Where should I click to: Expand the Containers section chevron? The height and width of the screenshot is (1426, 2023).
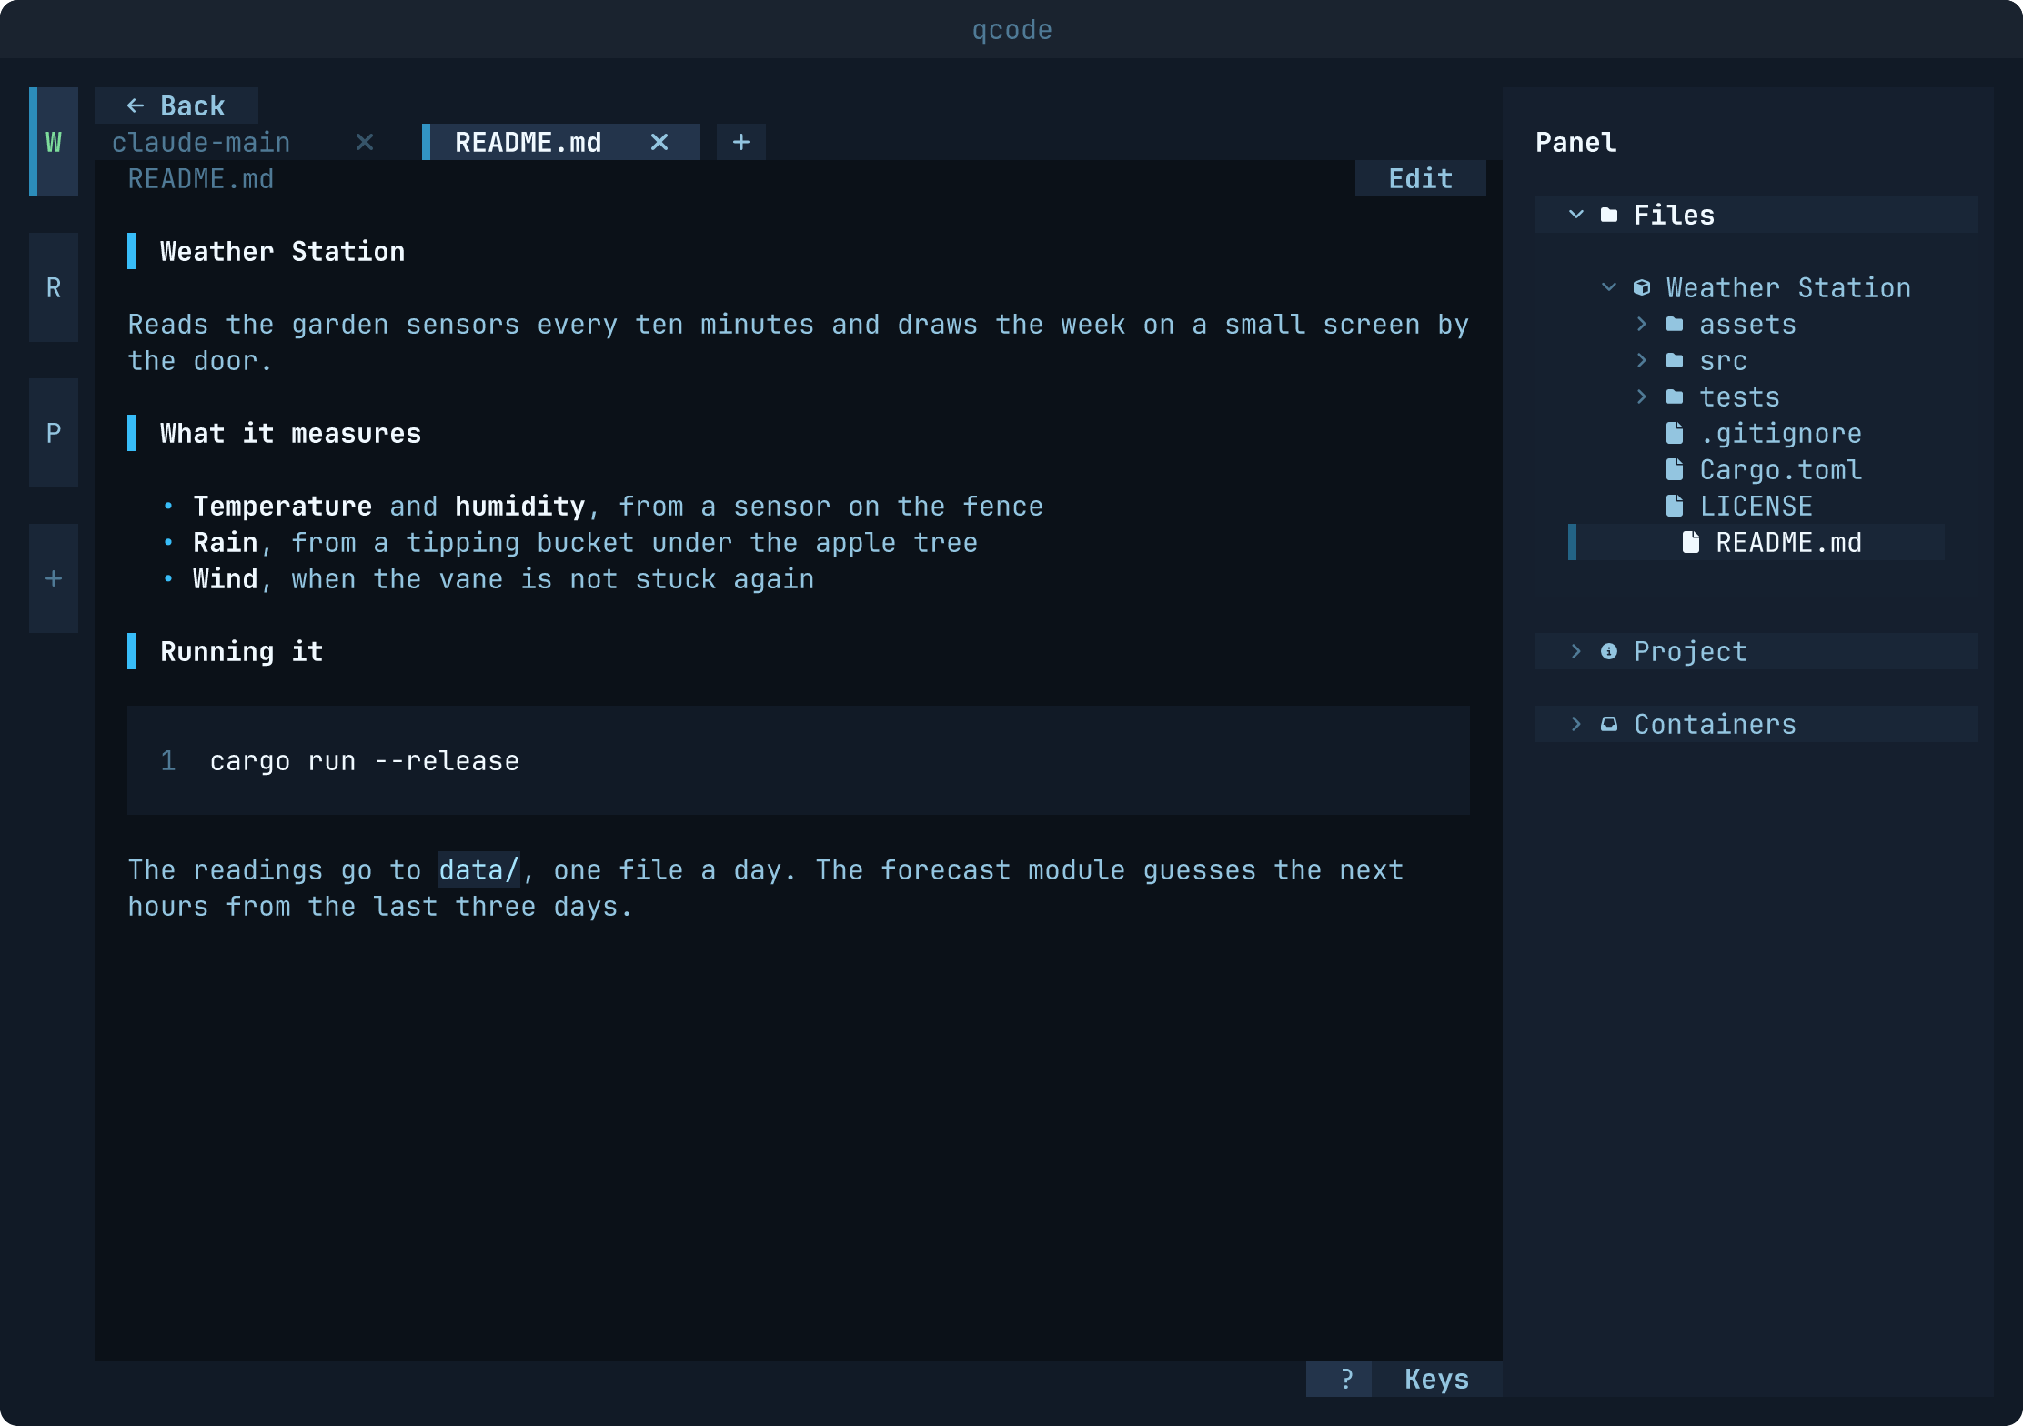point(1576,724)
